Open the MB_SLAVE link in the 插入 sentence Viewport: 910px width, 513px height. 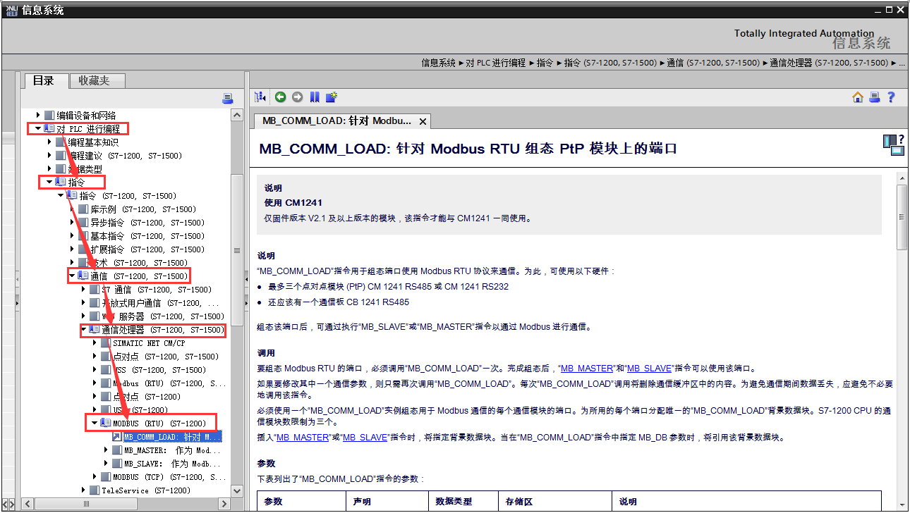(364, 437)
